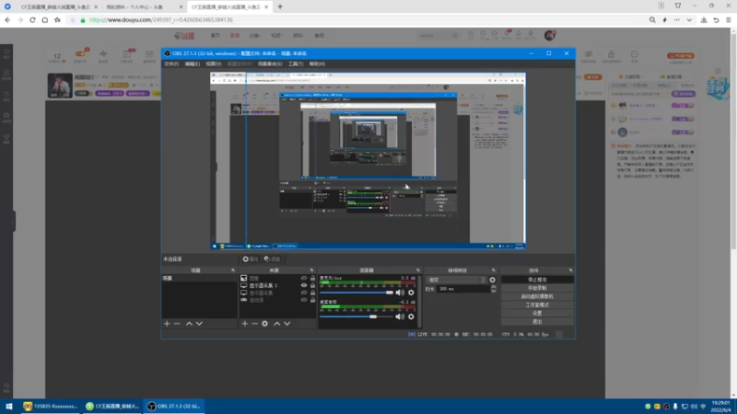737x414 pixels.
Task: Open source properties gear below Sources list
Action: point(264,324)
